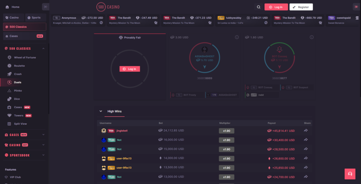361x184 pixels.
Task: Open the Dice game
Action: click(17, 99)
